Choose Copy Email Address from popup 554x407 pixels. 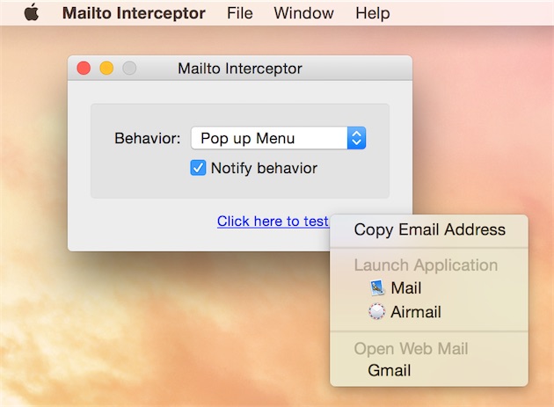coord(429,229)
